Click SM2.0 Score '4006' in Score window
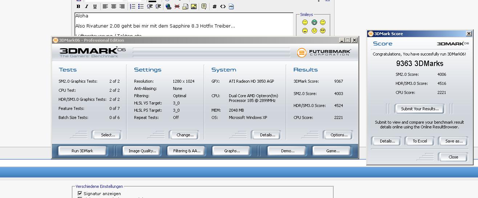The width and height of the screenshot is (478, 198). (442, 74)
